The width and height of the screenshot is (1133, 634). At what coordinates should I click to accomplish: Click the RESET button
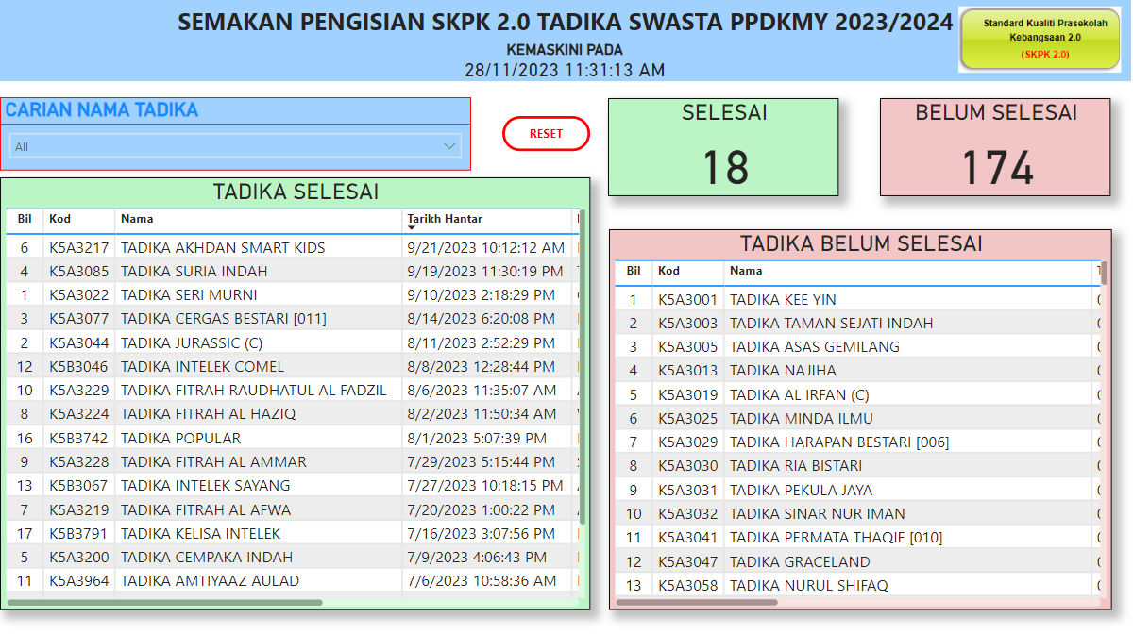(x=546, y=133)
